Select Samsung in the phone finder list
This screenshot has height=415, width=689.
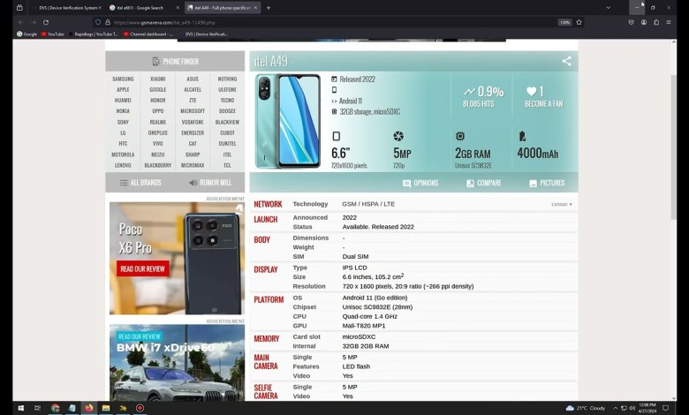tap(123, 79)
